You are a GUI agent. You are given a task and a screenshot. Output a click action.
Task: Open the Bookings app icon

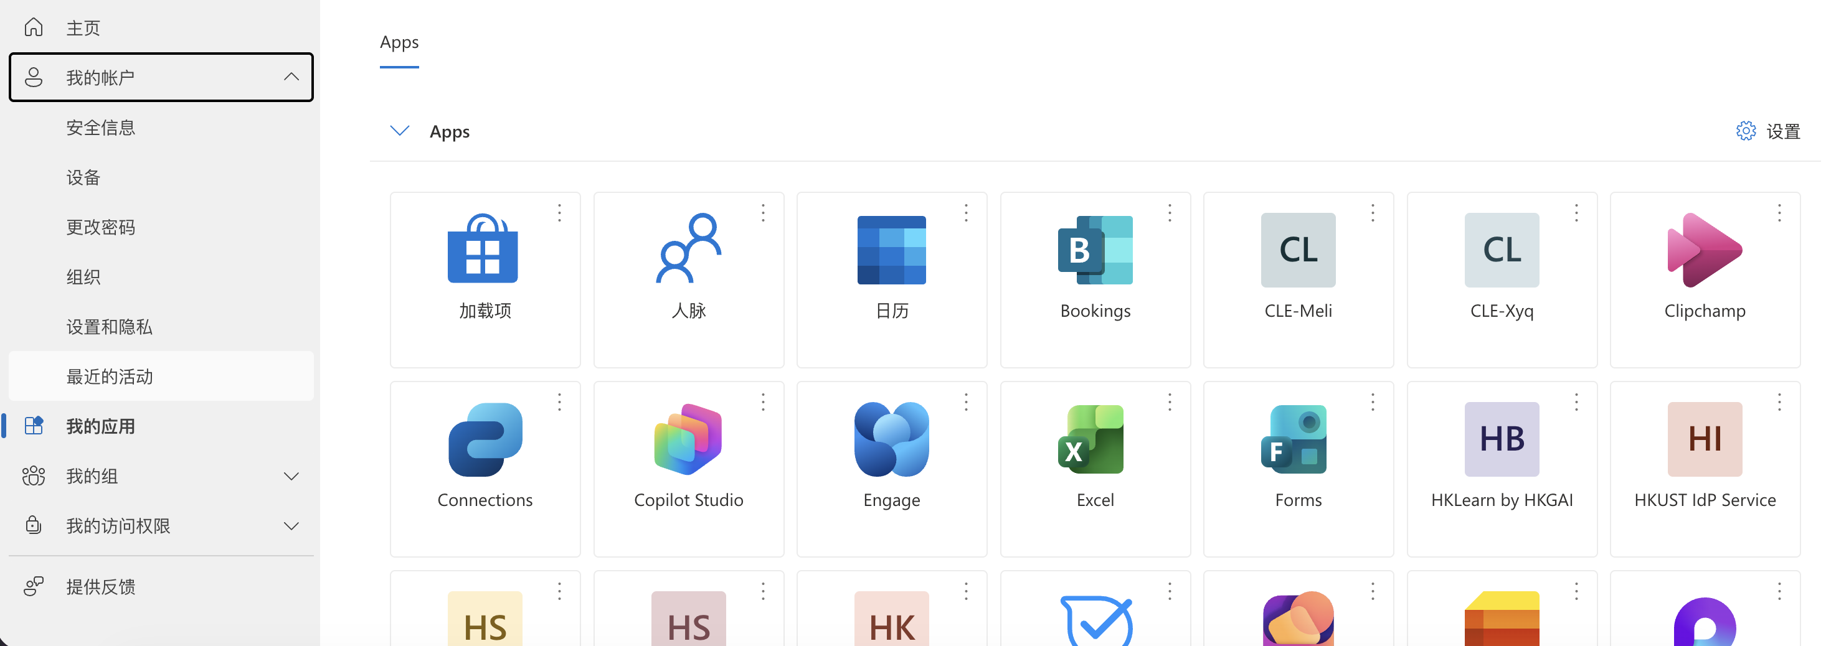coord(1095,250)
